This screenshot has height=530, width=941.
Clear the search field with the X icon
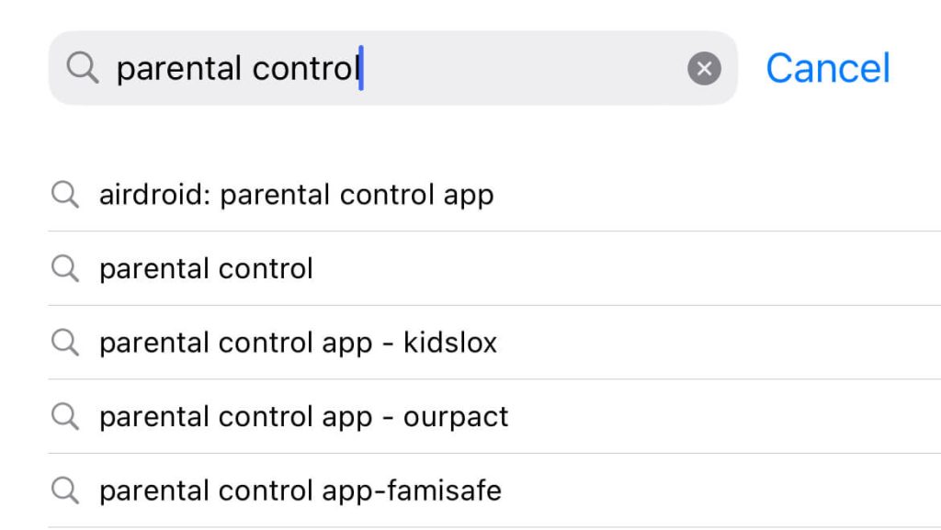[x=704, y=68]
